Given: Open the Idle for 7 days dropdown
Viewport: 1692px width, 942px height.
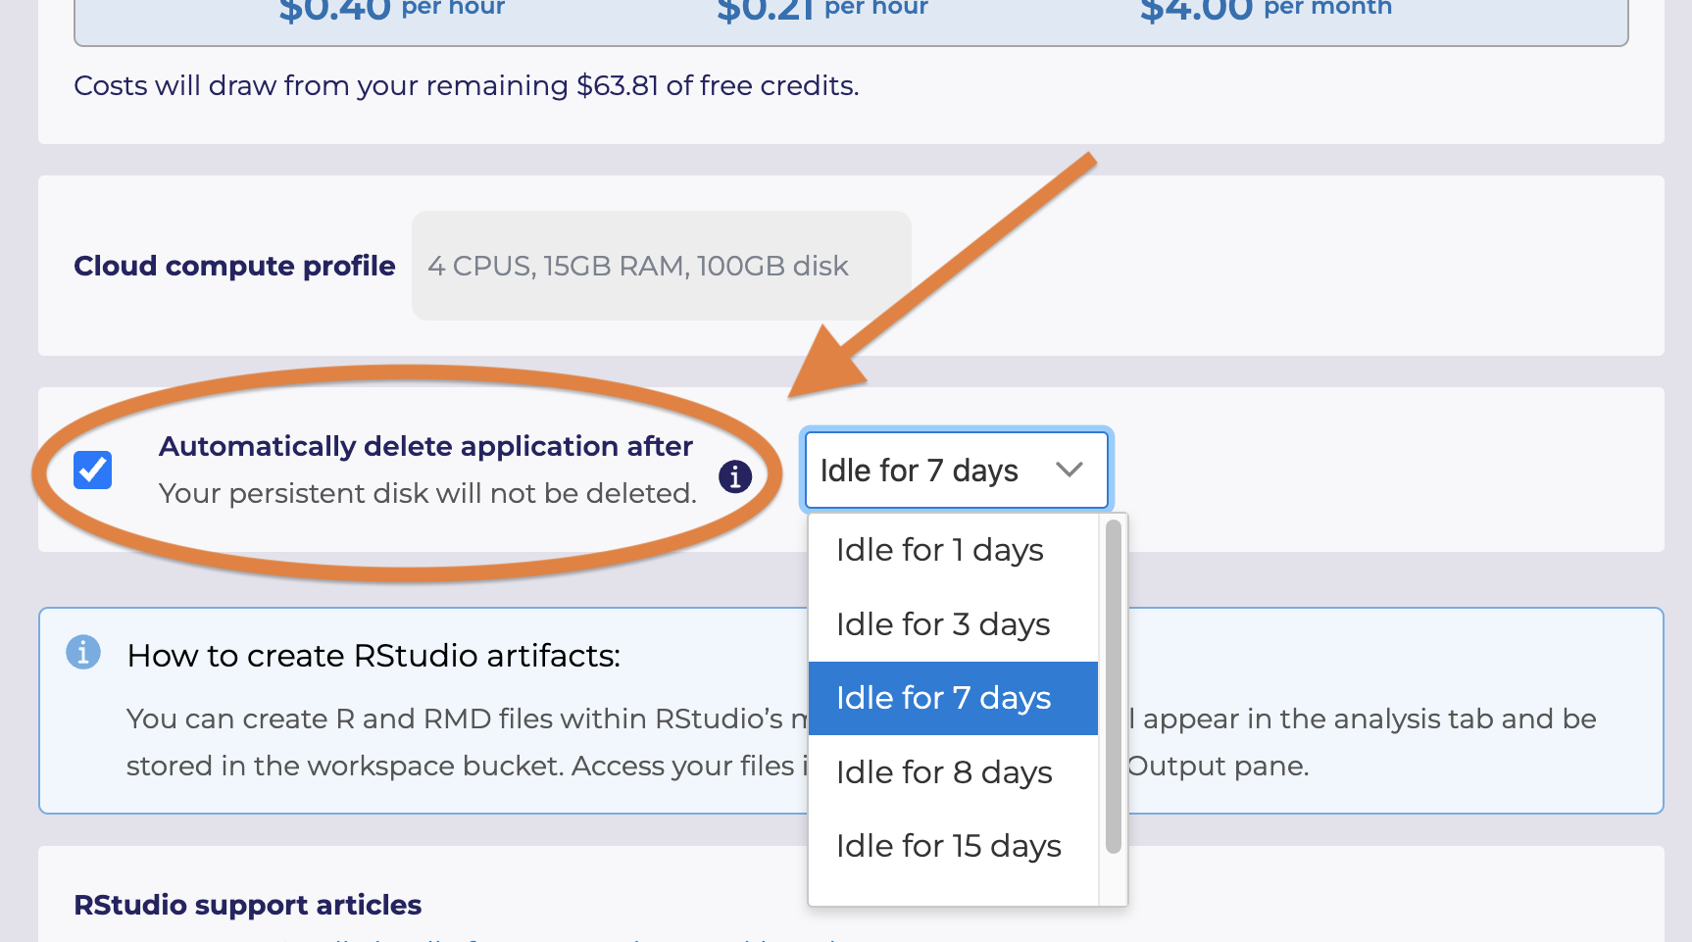Looking at the screenshot, I should coord(956,471).
